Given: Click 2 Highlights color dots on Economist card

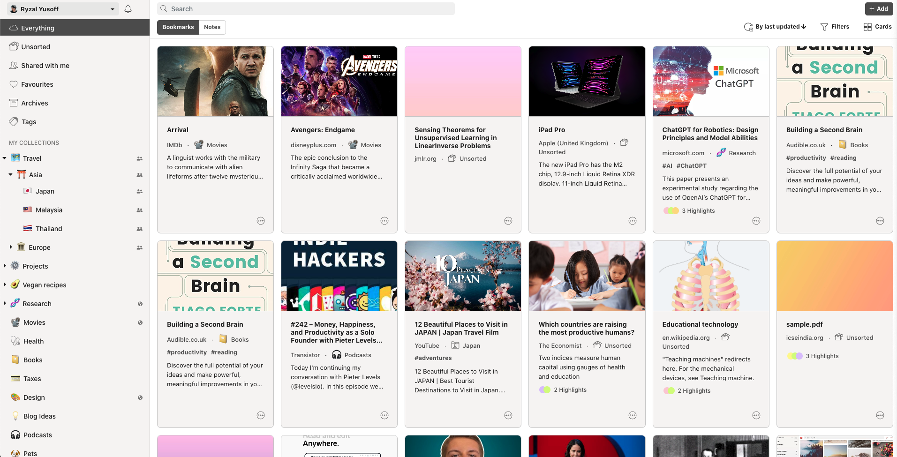Looking at the screenshot, I should 544,390.
